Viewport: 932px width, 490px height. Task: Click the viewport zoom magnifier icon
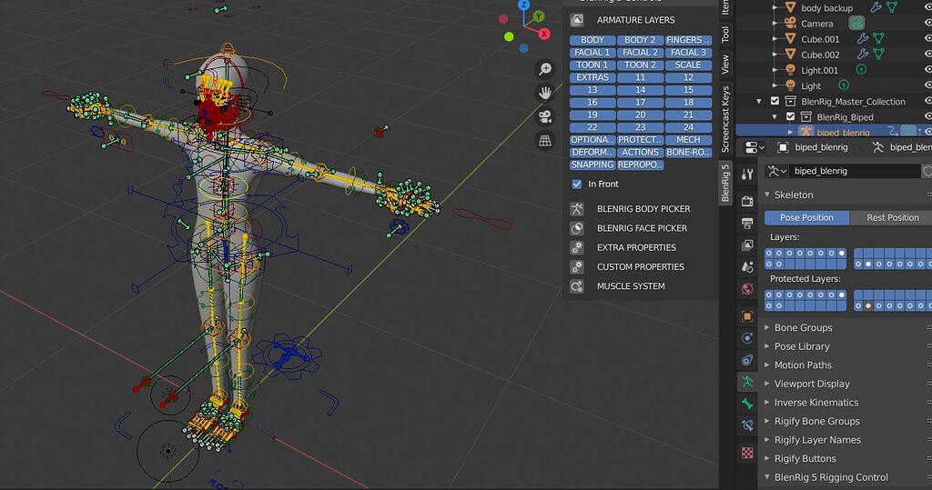point(545,69)
